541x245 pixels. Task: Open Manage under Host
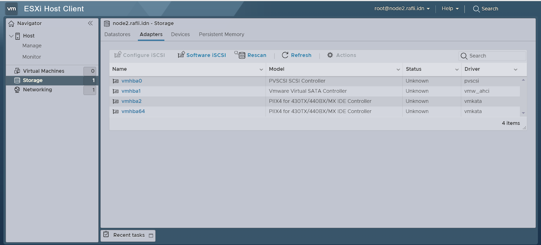pos(32,46)
